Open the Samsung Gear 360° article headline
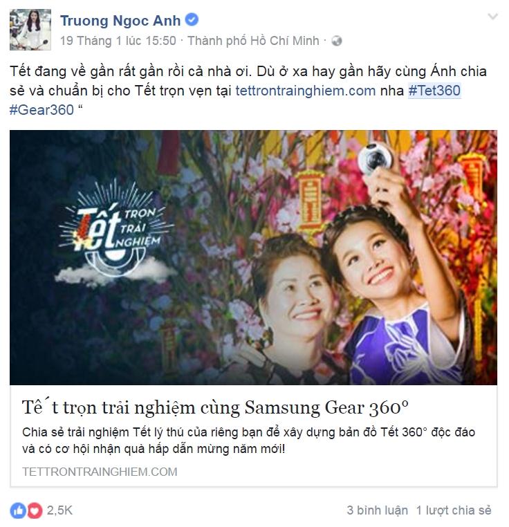Screen dimensions: 509x527 (x=215, y=407)
